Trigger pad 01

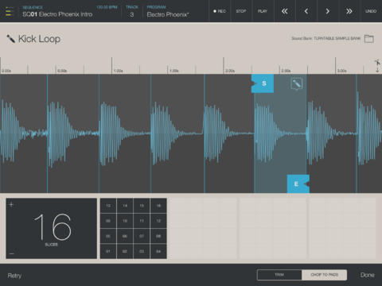[x=108, y=251]
